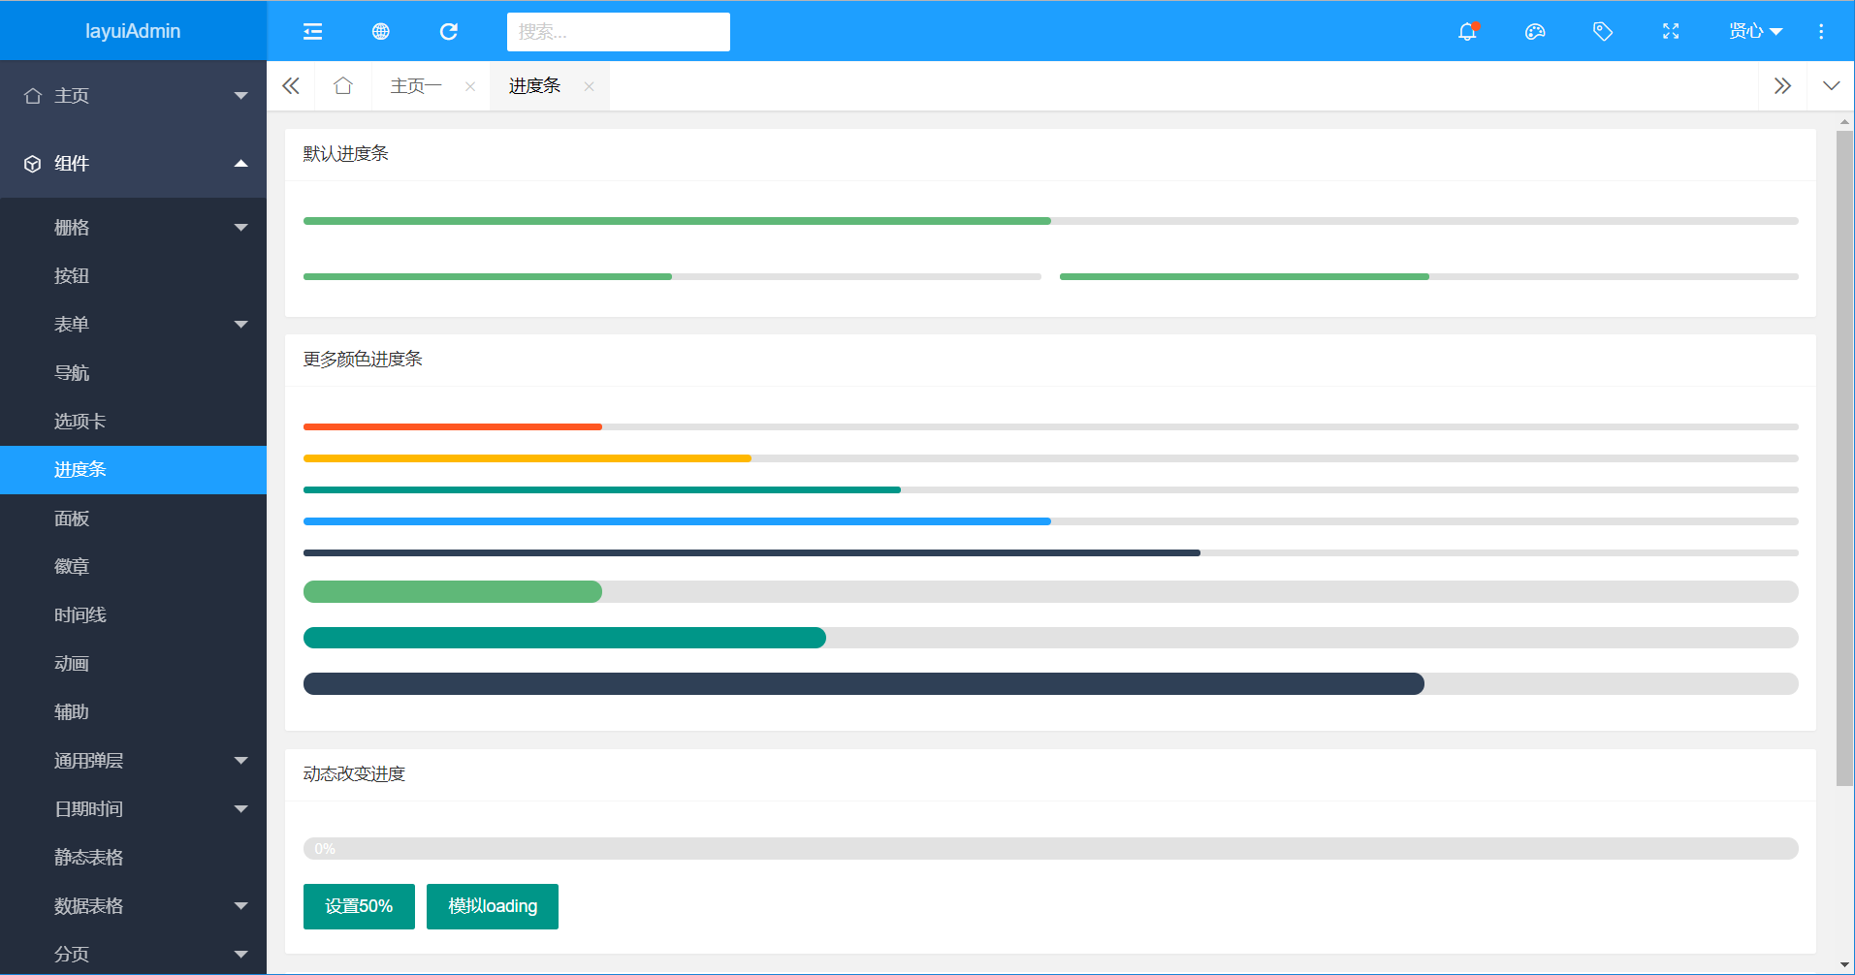Open notifications bell icon
This screenshot has height=975, width=1855.
point(1467,32)
